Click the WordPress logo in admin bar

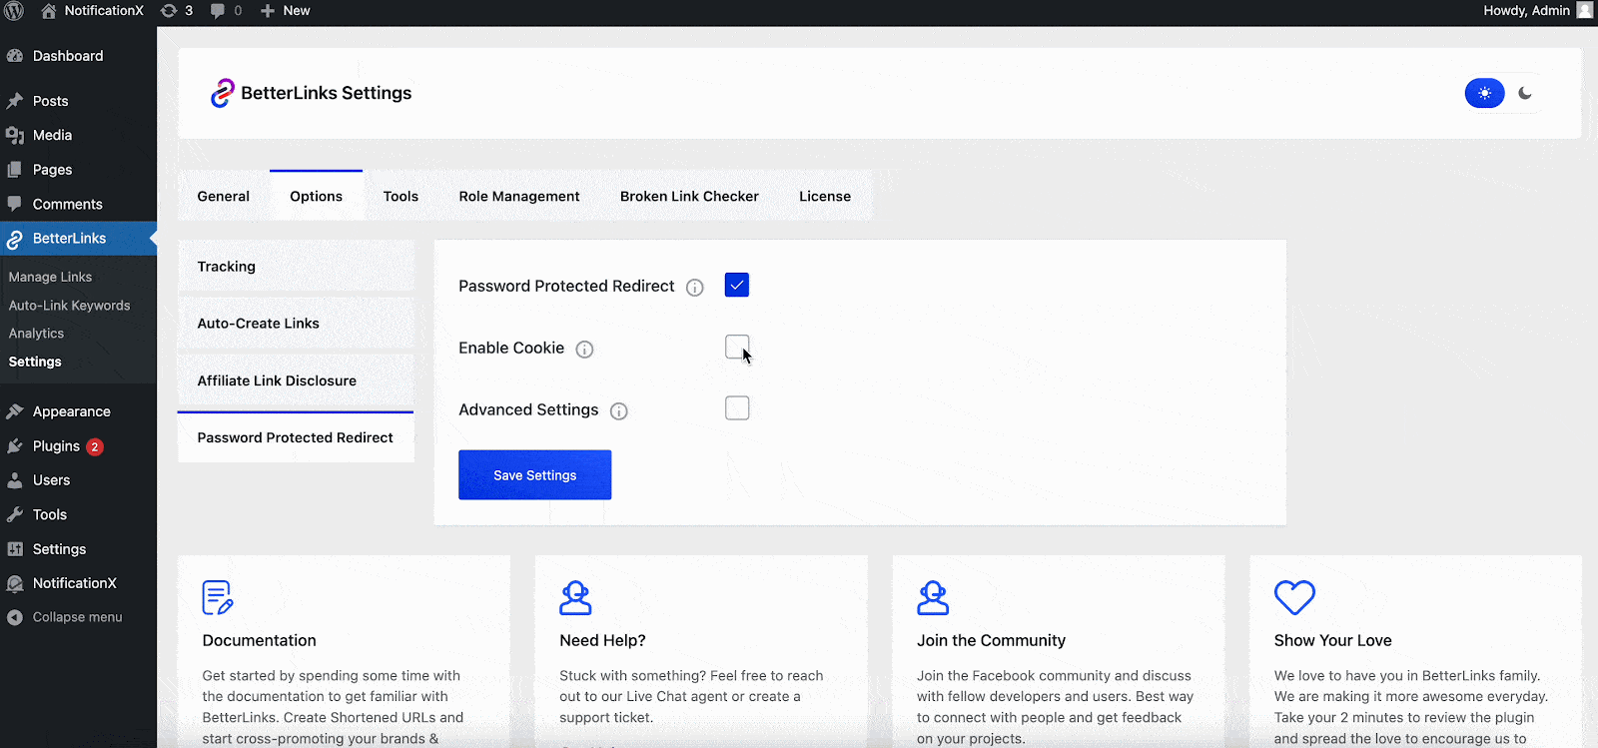point(15,11)
